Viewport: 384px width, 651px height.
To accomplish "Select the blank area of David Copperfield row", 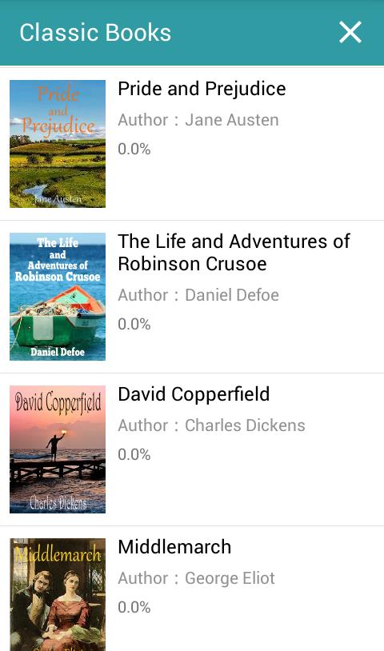I will pos(249,490).
